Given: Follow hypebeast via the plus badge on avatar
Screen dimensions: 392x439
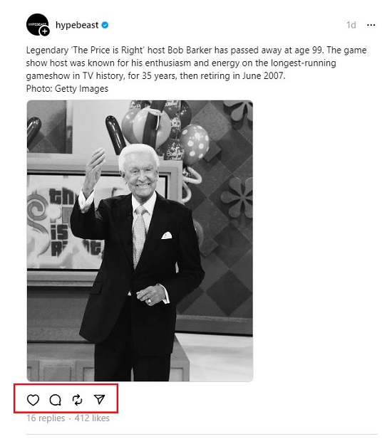Looking at the screenshot, I should point(45,31).
